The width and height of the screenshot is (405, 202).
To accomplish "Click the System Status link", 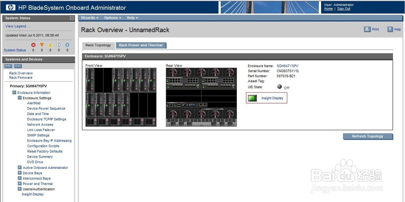I will (x=15, y=50).
